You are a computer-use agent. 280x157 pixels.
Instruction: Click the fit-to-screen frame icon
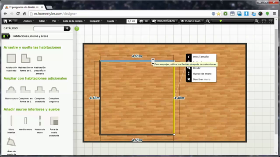264,21
